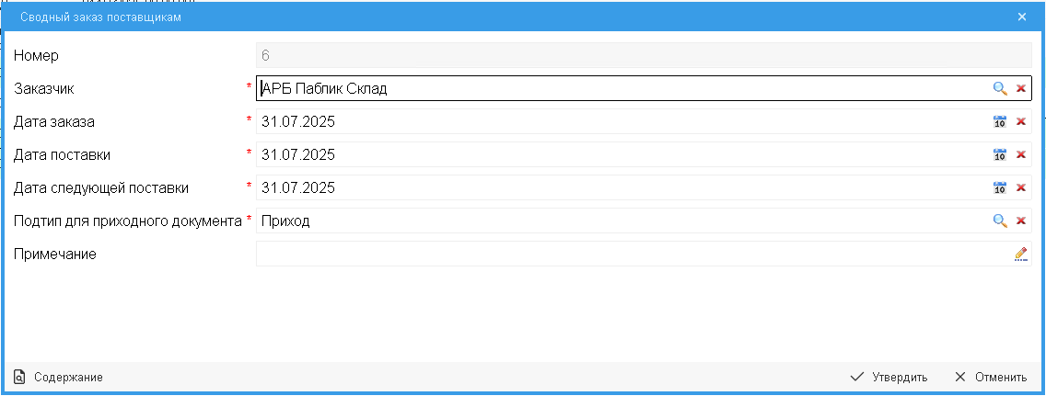Cancel the dialog with Отменить
The image size is (1046, 396).
991,377
